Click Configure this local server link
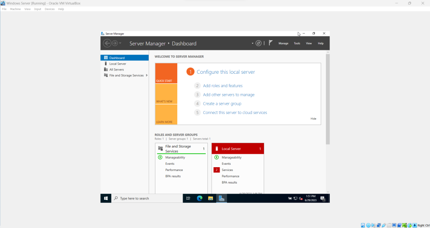This screenshot has width=430, height=228. click(x=225, y=72)
